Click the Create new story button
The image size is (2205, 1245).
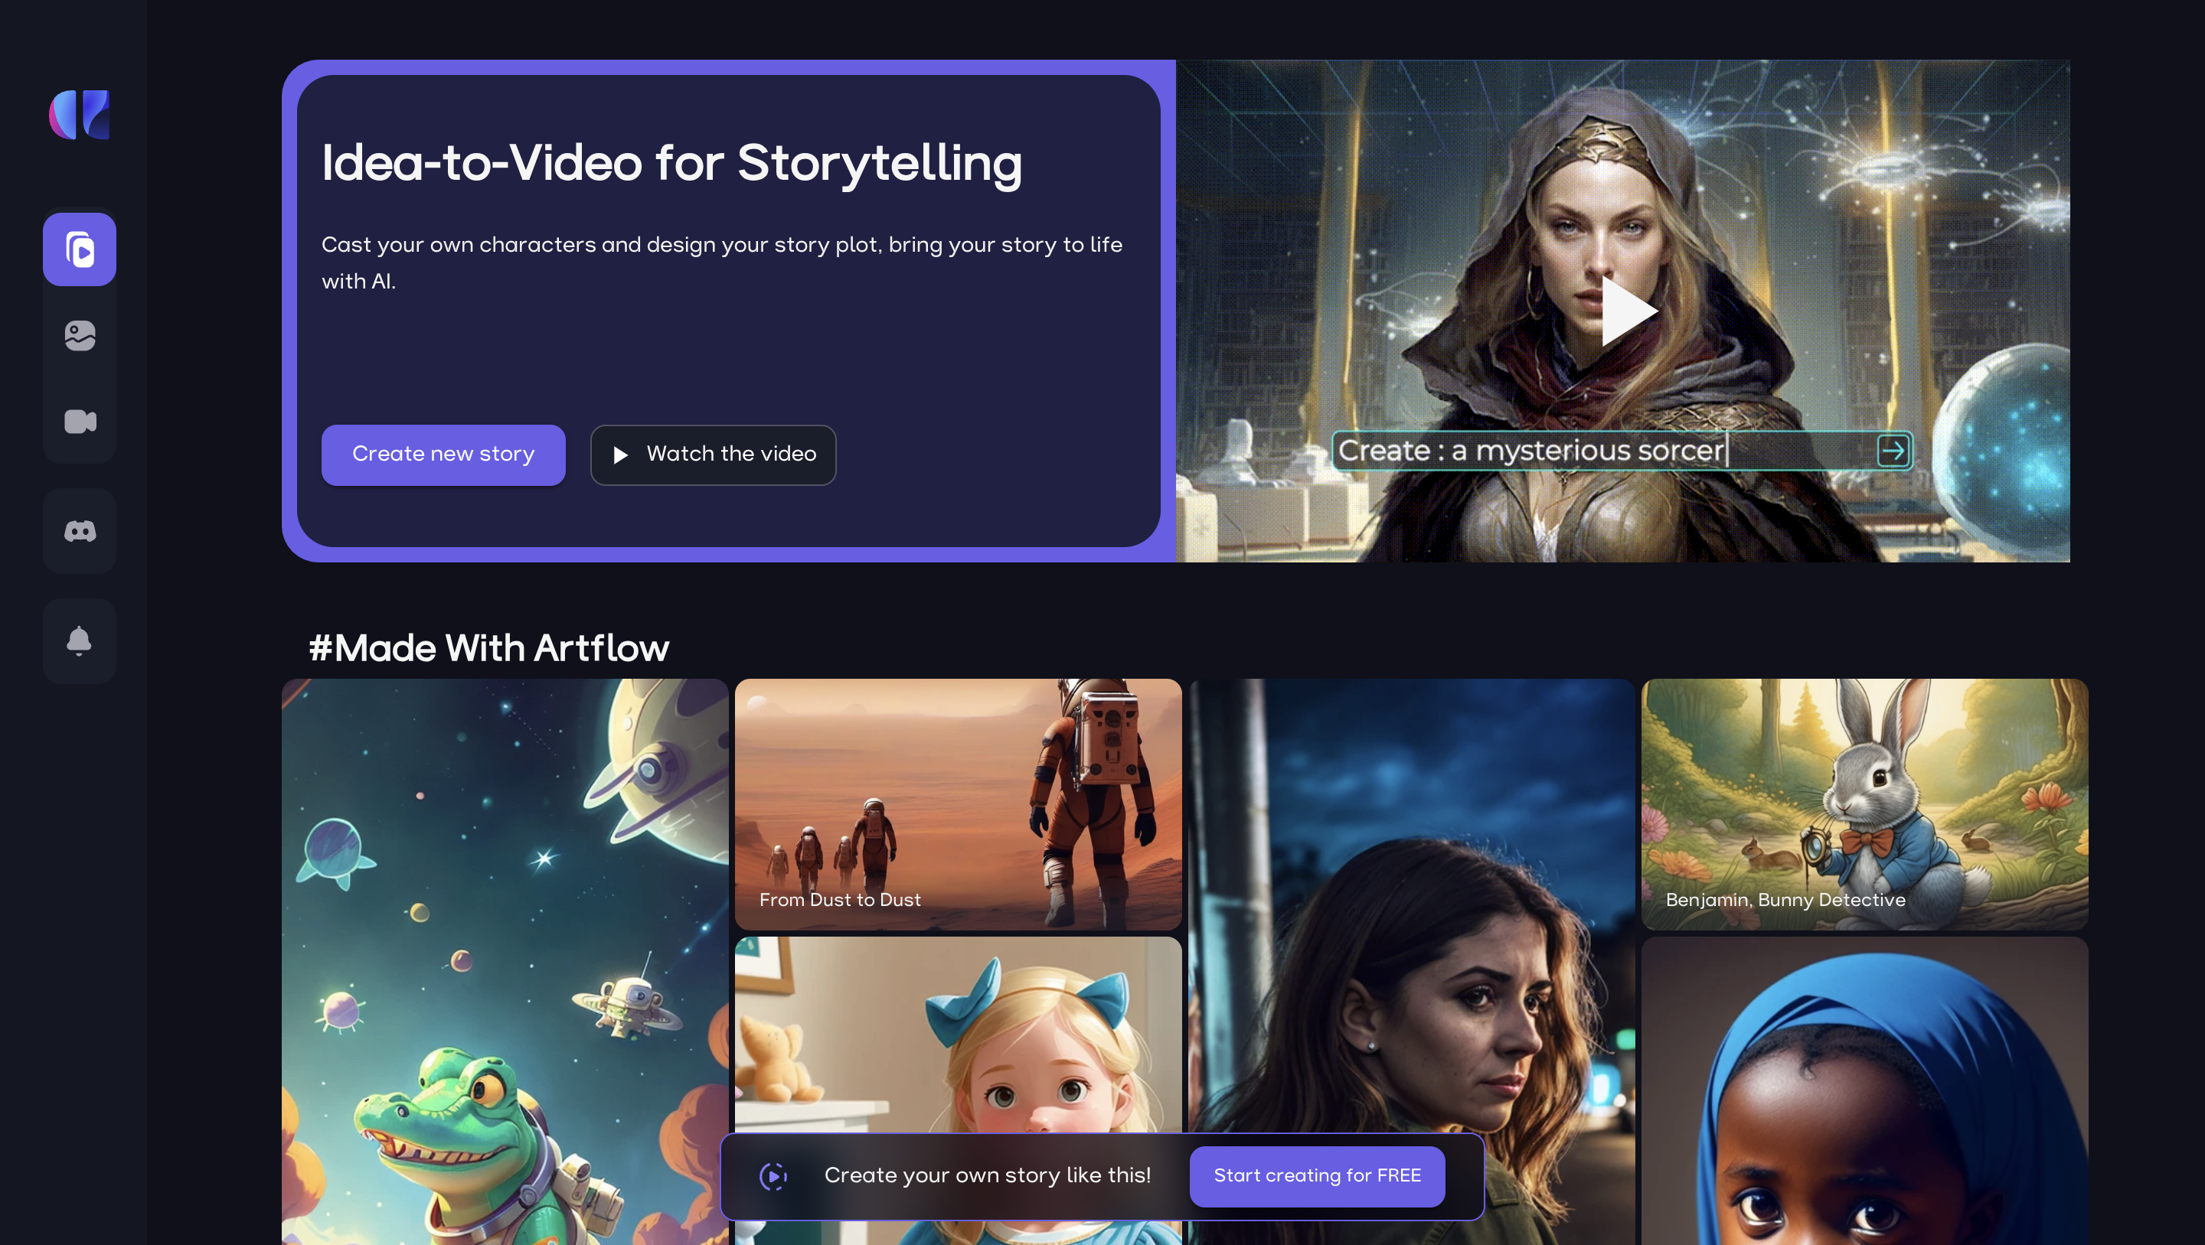tap(443, 455)
